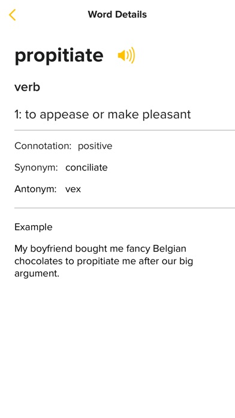Tap the verb part-of-speech label

[27, 87]
